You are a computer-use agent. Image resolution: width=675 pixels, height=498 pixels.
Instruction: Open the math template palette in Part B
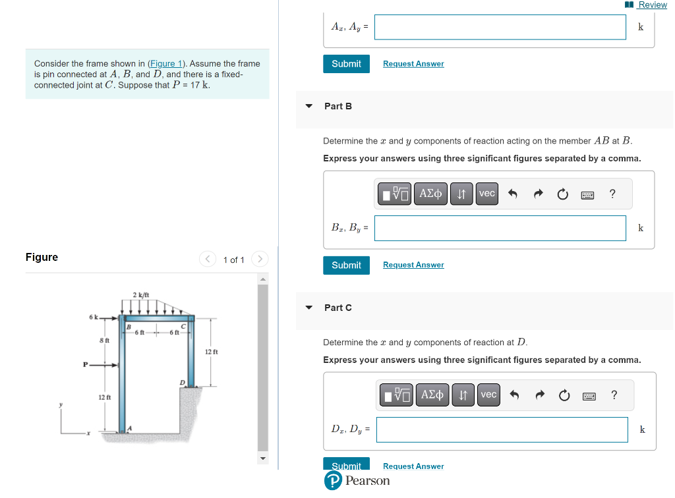[x=394, y=193]
